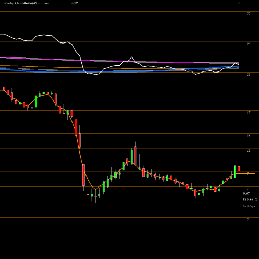This screenshot has width=259, height=259.
Task: Click the price axis label 22
Action: point(248,74)
